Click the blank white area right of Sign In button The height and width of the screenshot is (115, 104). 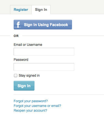(x=69, y=86)
